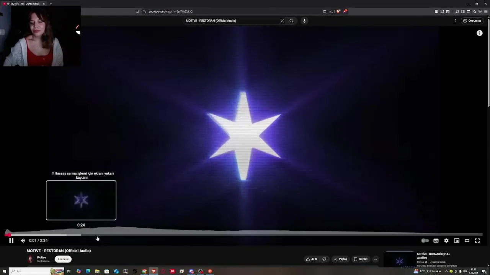Open more actions ellipsis under the video
The image size is (490, 275).
tap(376, 259)
